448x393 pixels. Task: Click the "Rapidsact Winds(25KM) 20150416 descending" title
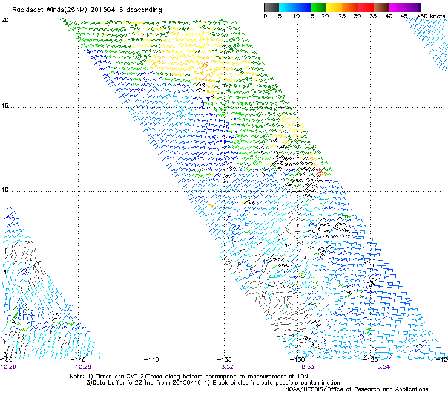click(x=87, y=10)
